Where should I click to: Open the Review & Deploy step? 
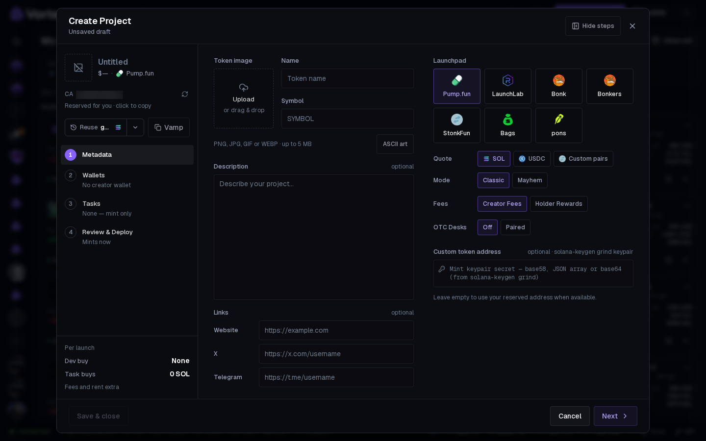point(127,237)
